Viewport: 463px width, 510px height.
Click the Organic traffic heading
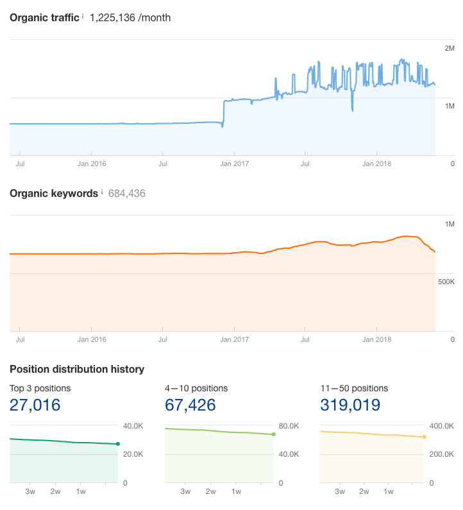[x=44, y=17]
